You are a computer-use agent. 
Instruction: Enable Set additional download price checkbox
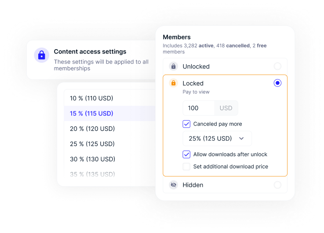click(186, 167)
